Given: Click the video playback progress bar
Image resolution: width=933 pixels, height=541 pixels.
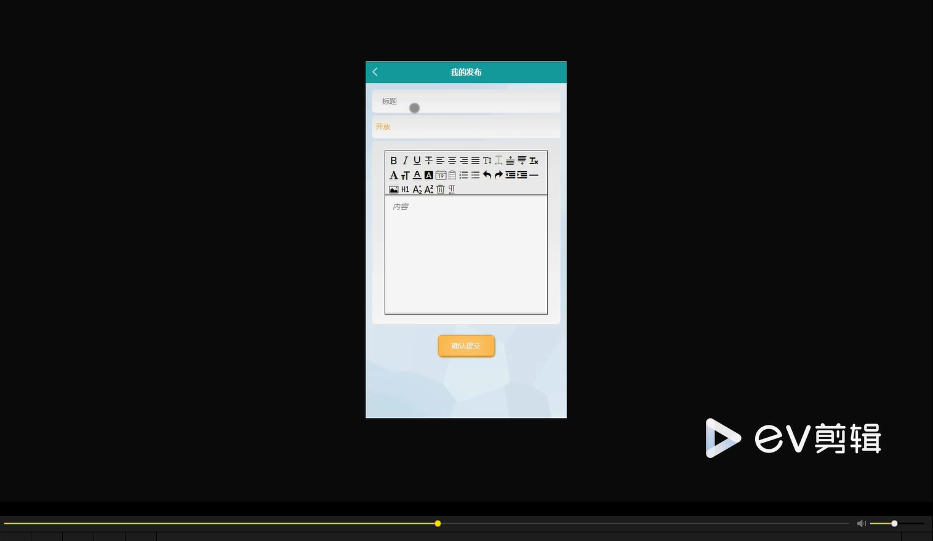Looking at the screenshot, I should (426, 524).
